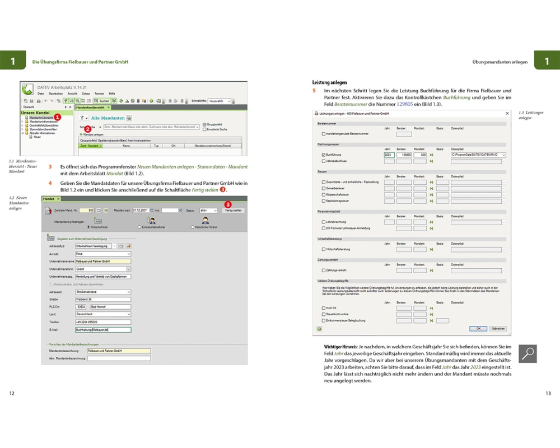Enable the Jahresabschluss checkbox

click(x=323, y=161)
